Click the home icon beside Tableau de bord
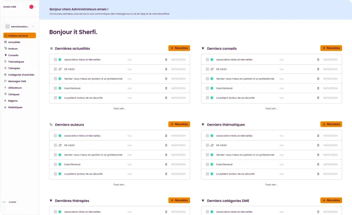The height and width of the screenshot is (215, 352). click(6, 36)
